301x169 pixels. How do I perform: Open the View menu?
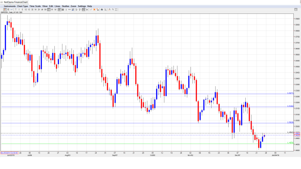(45, 6)
